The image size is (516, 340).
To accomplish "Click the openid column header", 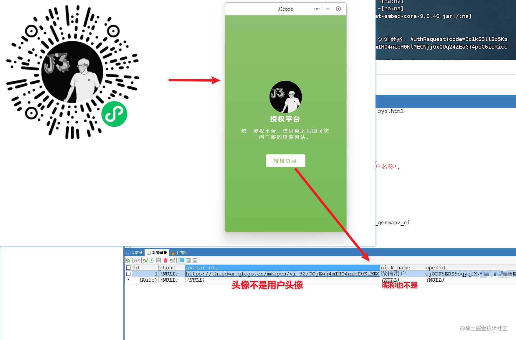I will click(x=470, y=268).
